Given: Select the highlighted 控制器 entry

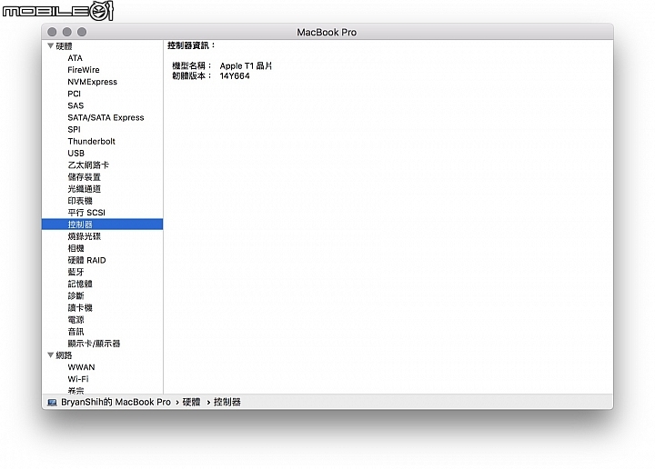Looking at the screenshot, I should point(102,225).
